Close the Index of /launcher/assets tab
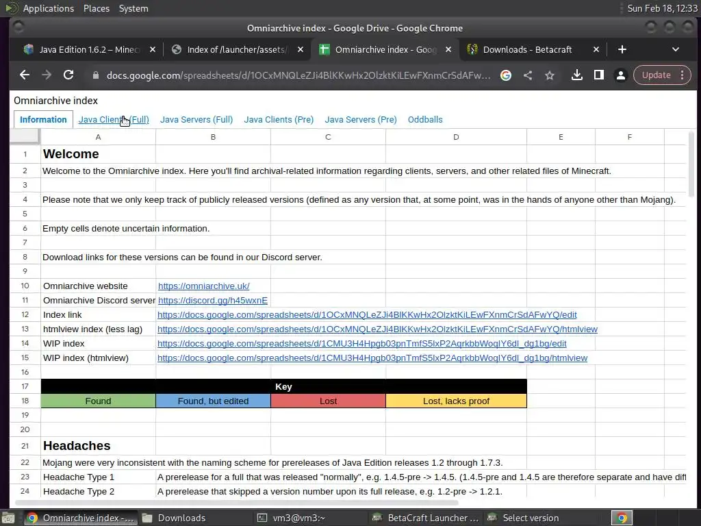 (301, 49)
